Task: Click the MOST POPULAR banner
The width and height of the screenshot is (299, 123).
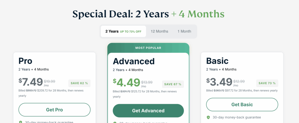Action: (148, 48)
